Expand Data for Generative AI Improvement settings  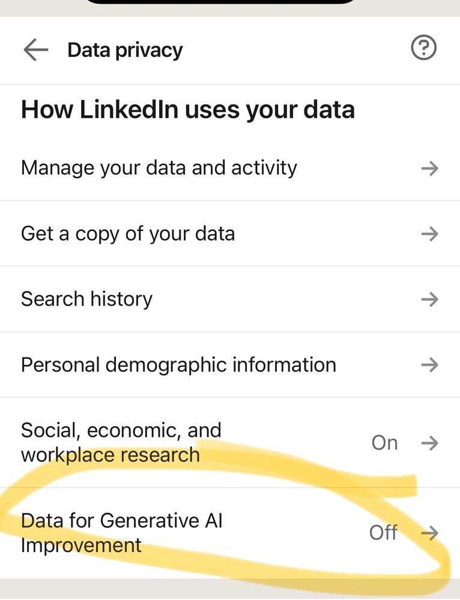(x=122, y=532)
